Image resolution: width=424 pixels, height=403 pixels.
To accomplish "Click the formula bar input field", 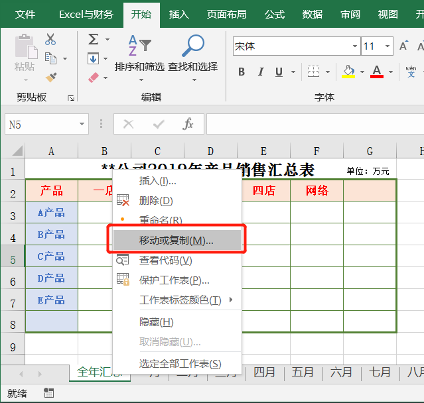I will 312,124.
